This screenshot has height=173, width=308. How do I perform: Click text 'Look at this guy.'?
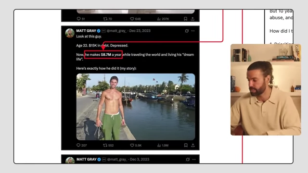tap(89, 37)
